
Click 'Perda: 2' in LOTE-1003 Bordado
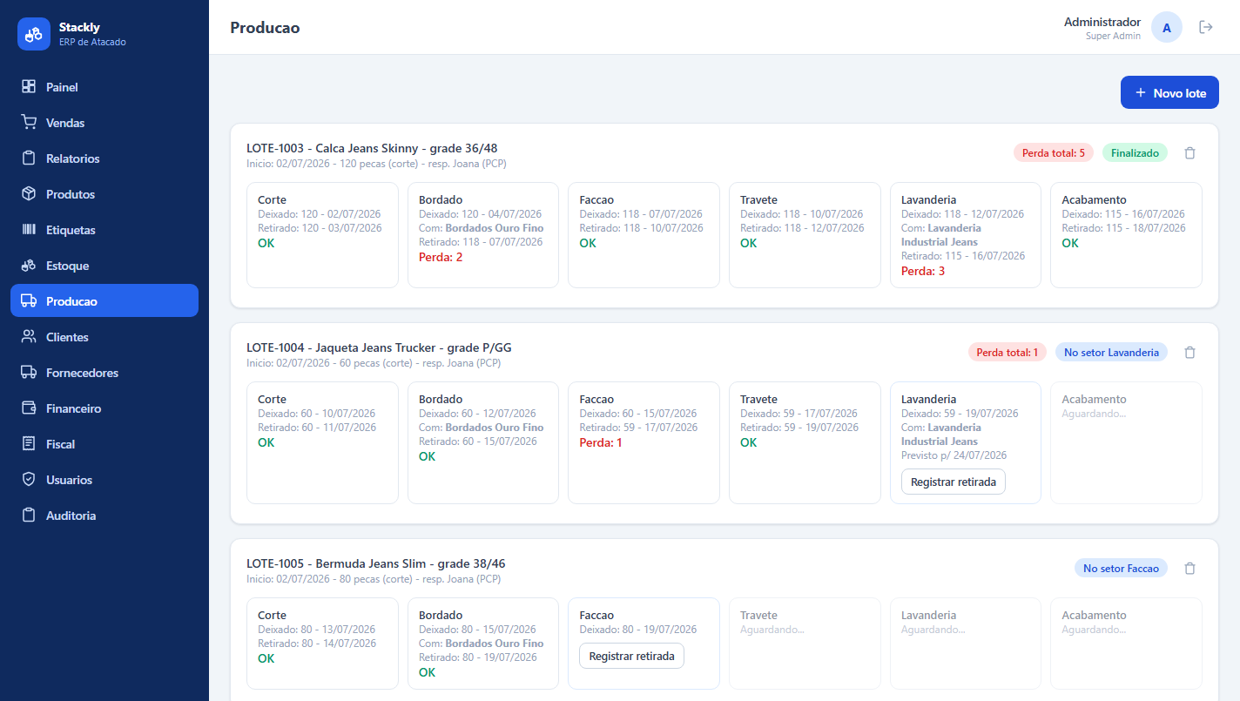(x=441, y=257)
